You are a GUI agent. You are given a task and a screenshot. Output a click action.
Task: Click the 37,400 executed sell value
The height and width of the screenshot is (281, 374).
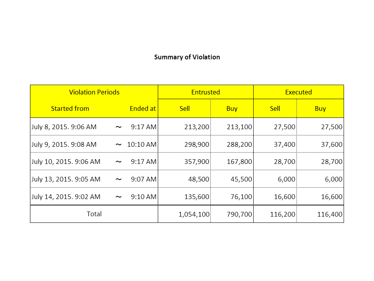(284, 144)
